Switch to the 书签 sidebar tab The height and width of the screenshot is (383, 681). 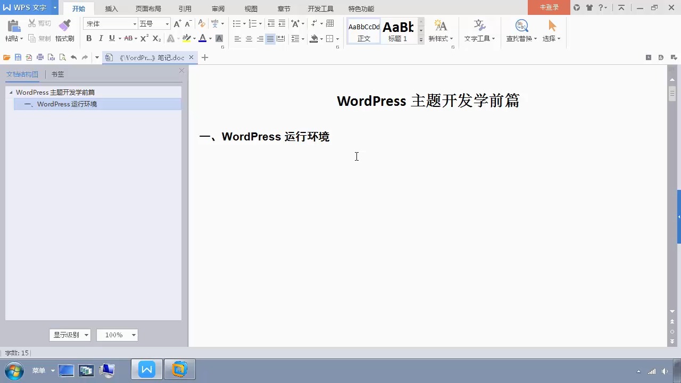(57, 74)
